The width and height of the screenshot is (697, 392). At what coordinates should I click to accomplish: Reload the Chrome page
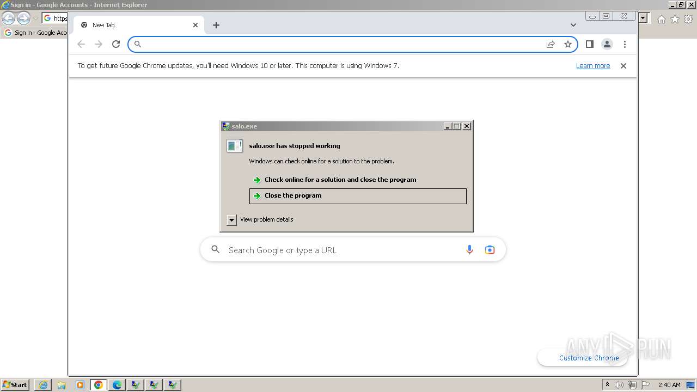point(116,44)
